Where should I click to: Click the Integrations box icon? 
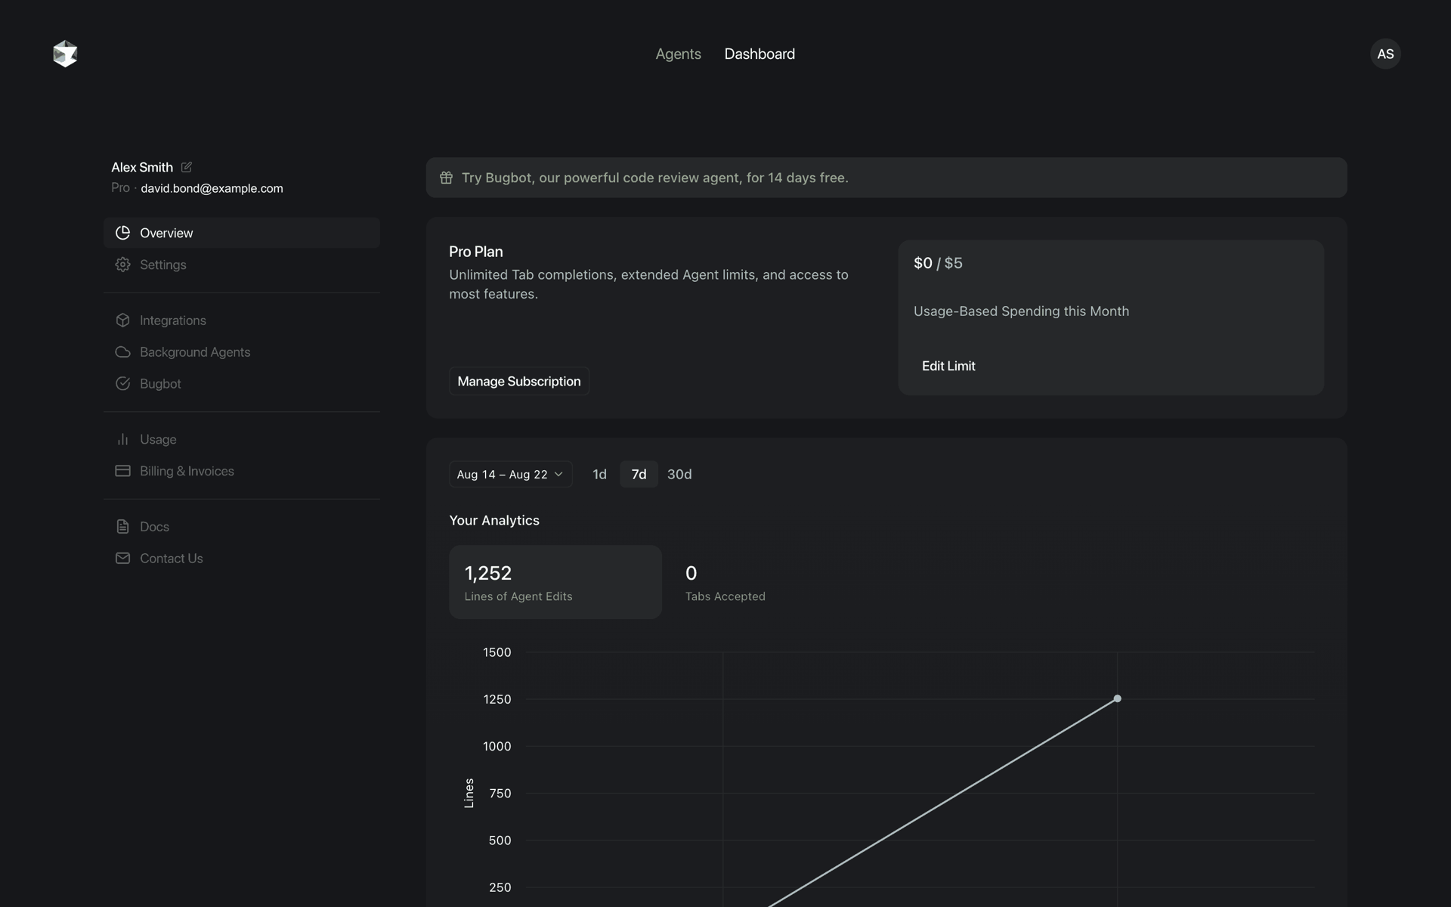[x=122, y=320]
